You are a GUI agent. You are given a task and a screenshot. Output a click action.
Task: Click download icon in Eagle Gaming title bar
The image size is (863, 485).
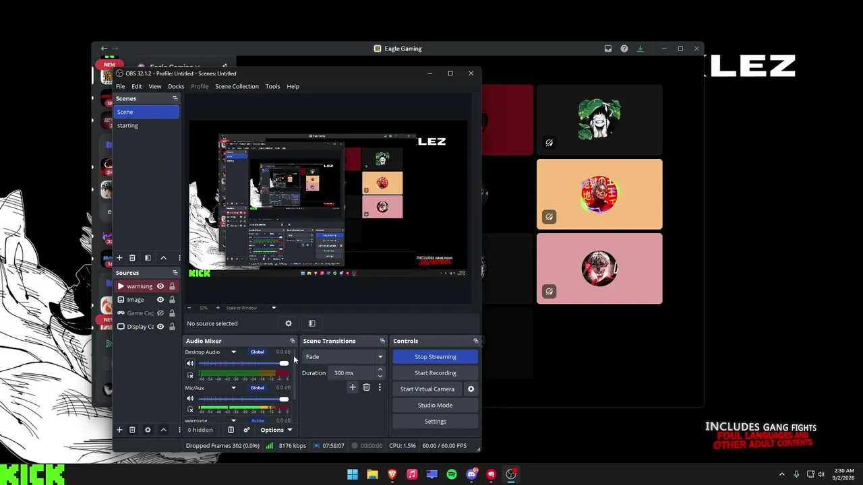pyautogui.click(x=641, y=48)
